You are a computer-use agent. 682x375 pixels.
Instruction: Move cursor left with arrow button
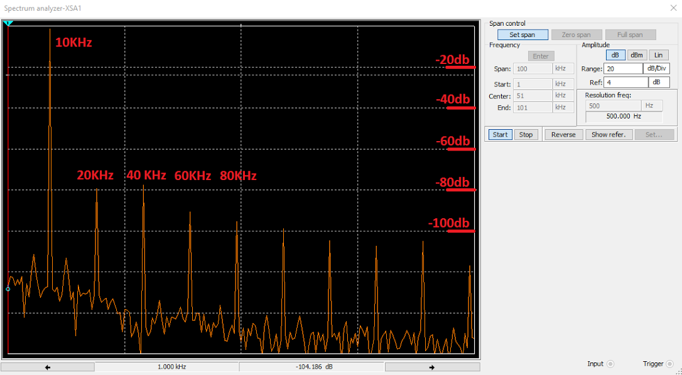tap(47, 367)
